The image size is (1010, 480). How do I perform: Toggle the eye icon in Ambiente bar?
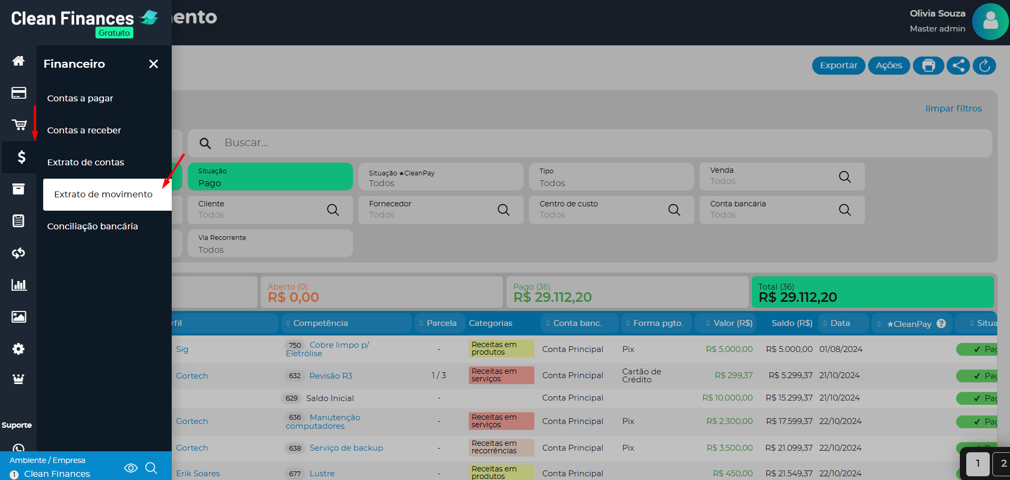tap(131, 468)
